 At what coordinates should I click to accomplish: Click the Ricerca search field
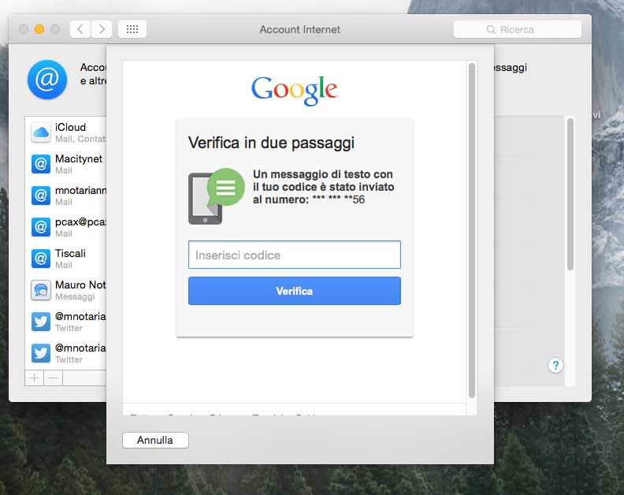(x=518, y=29)
